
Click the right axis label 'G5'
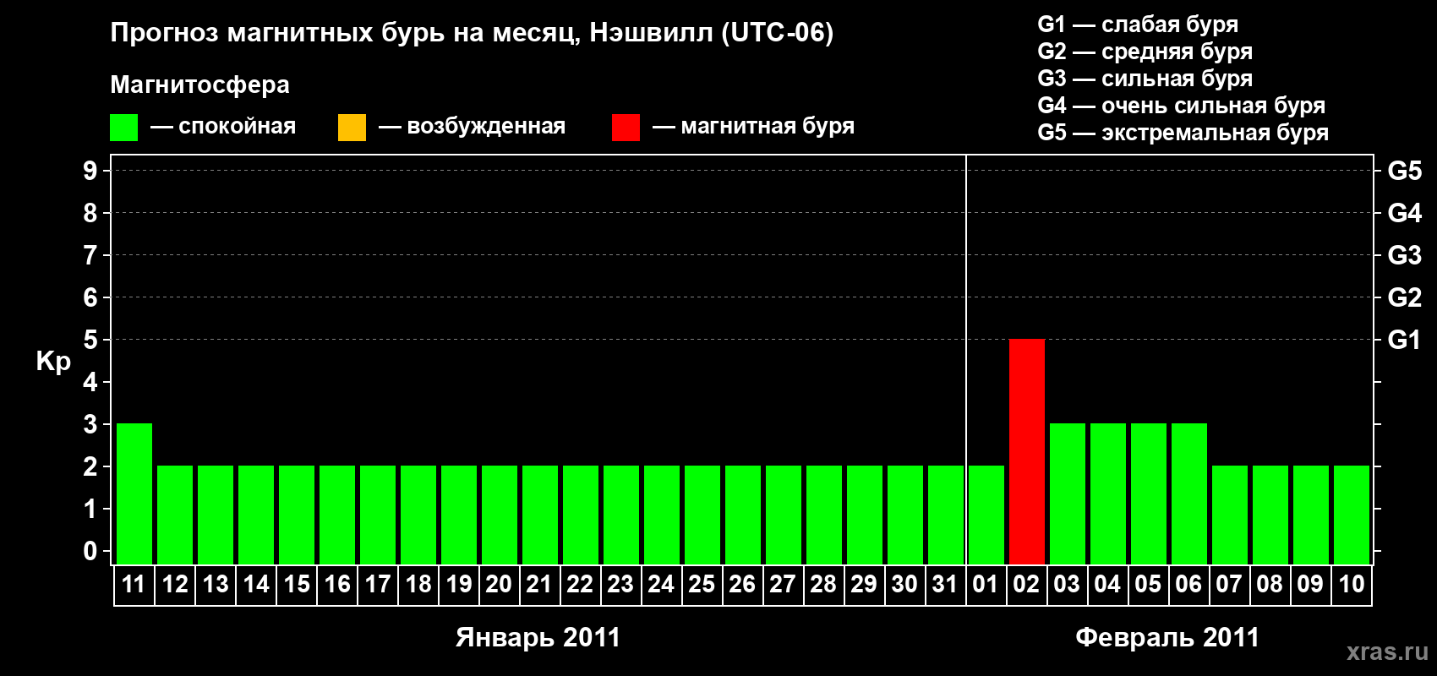click(x=1405, y=171)
